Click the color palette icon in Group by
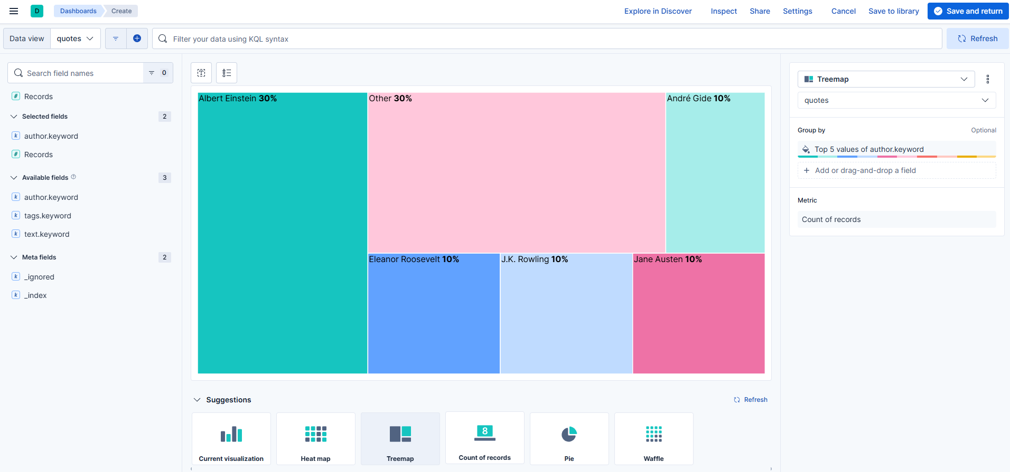 [806, 149]
